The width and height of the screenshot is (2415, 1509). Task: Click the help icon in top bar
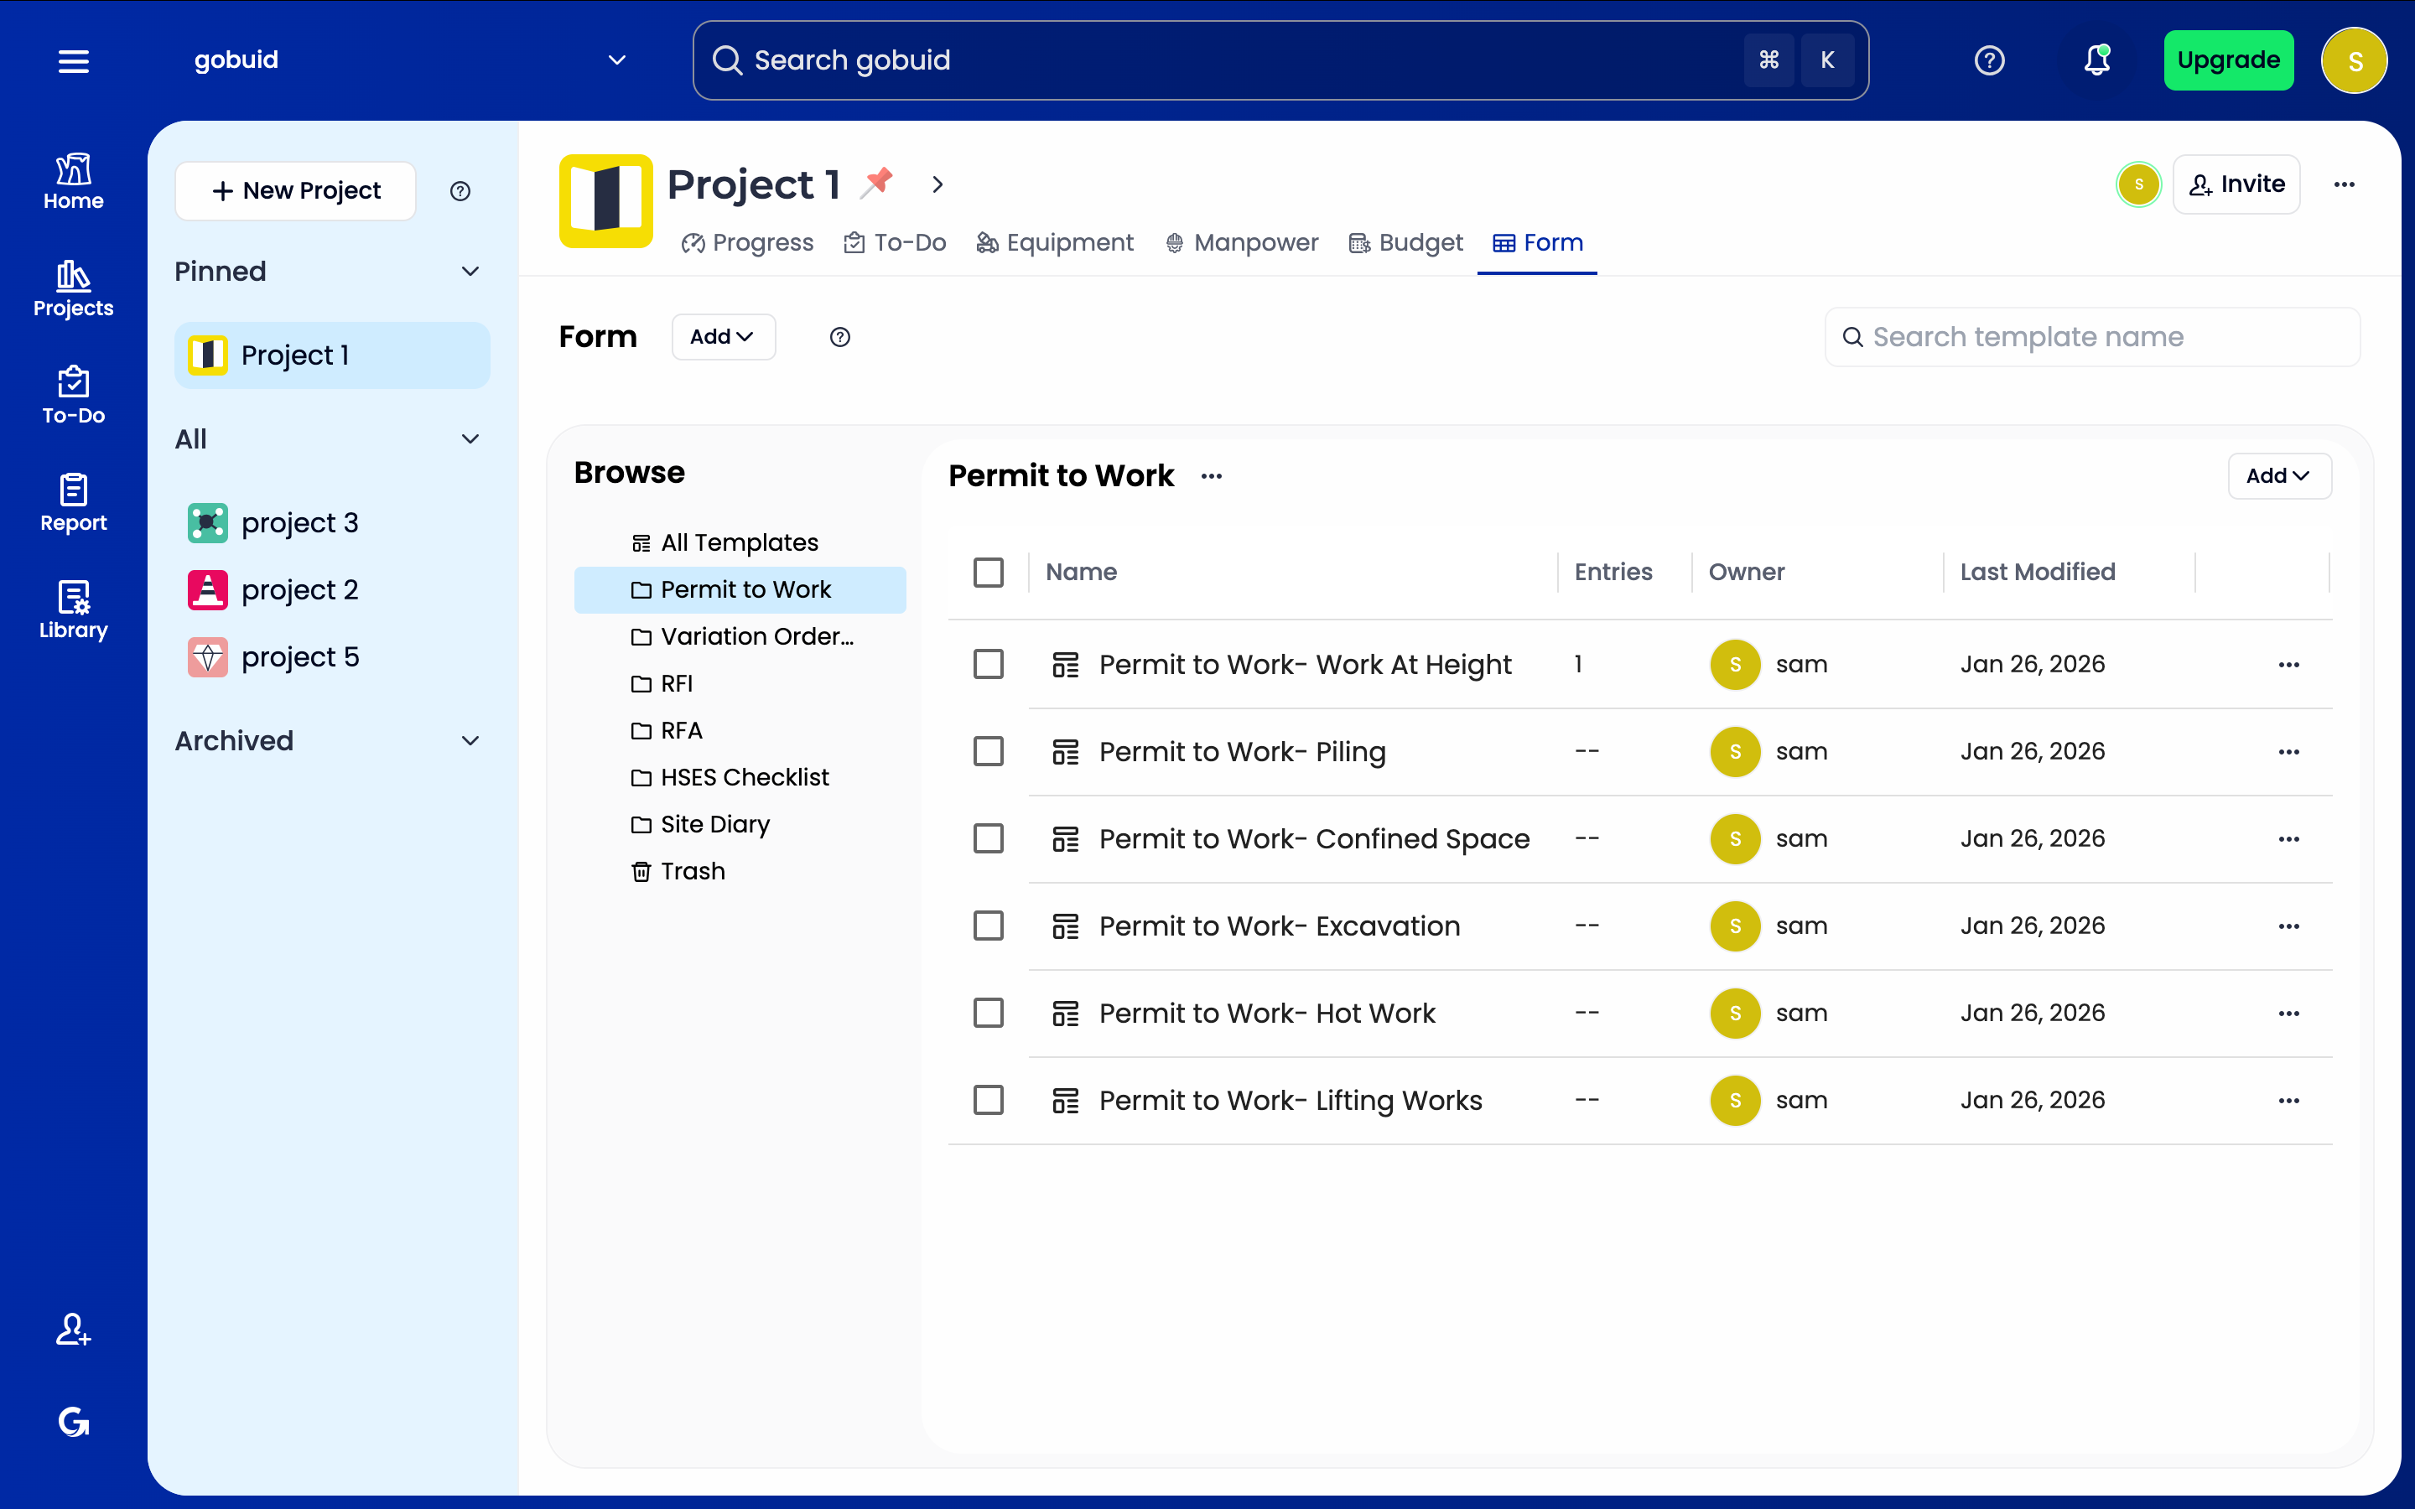(1989, 61)
